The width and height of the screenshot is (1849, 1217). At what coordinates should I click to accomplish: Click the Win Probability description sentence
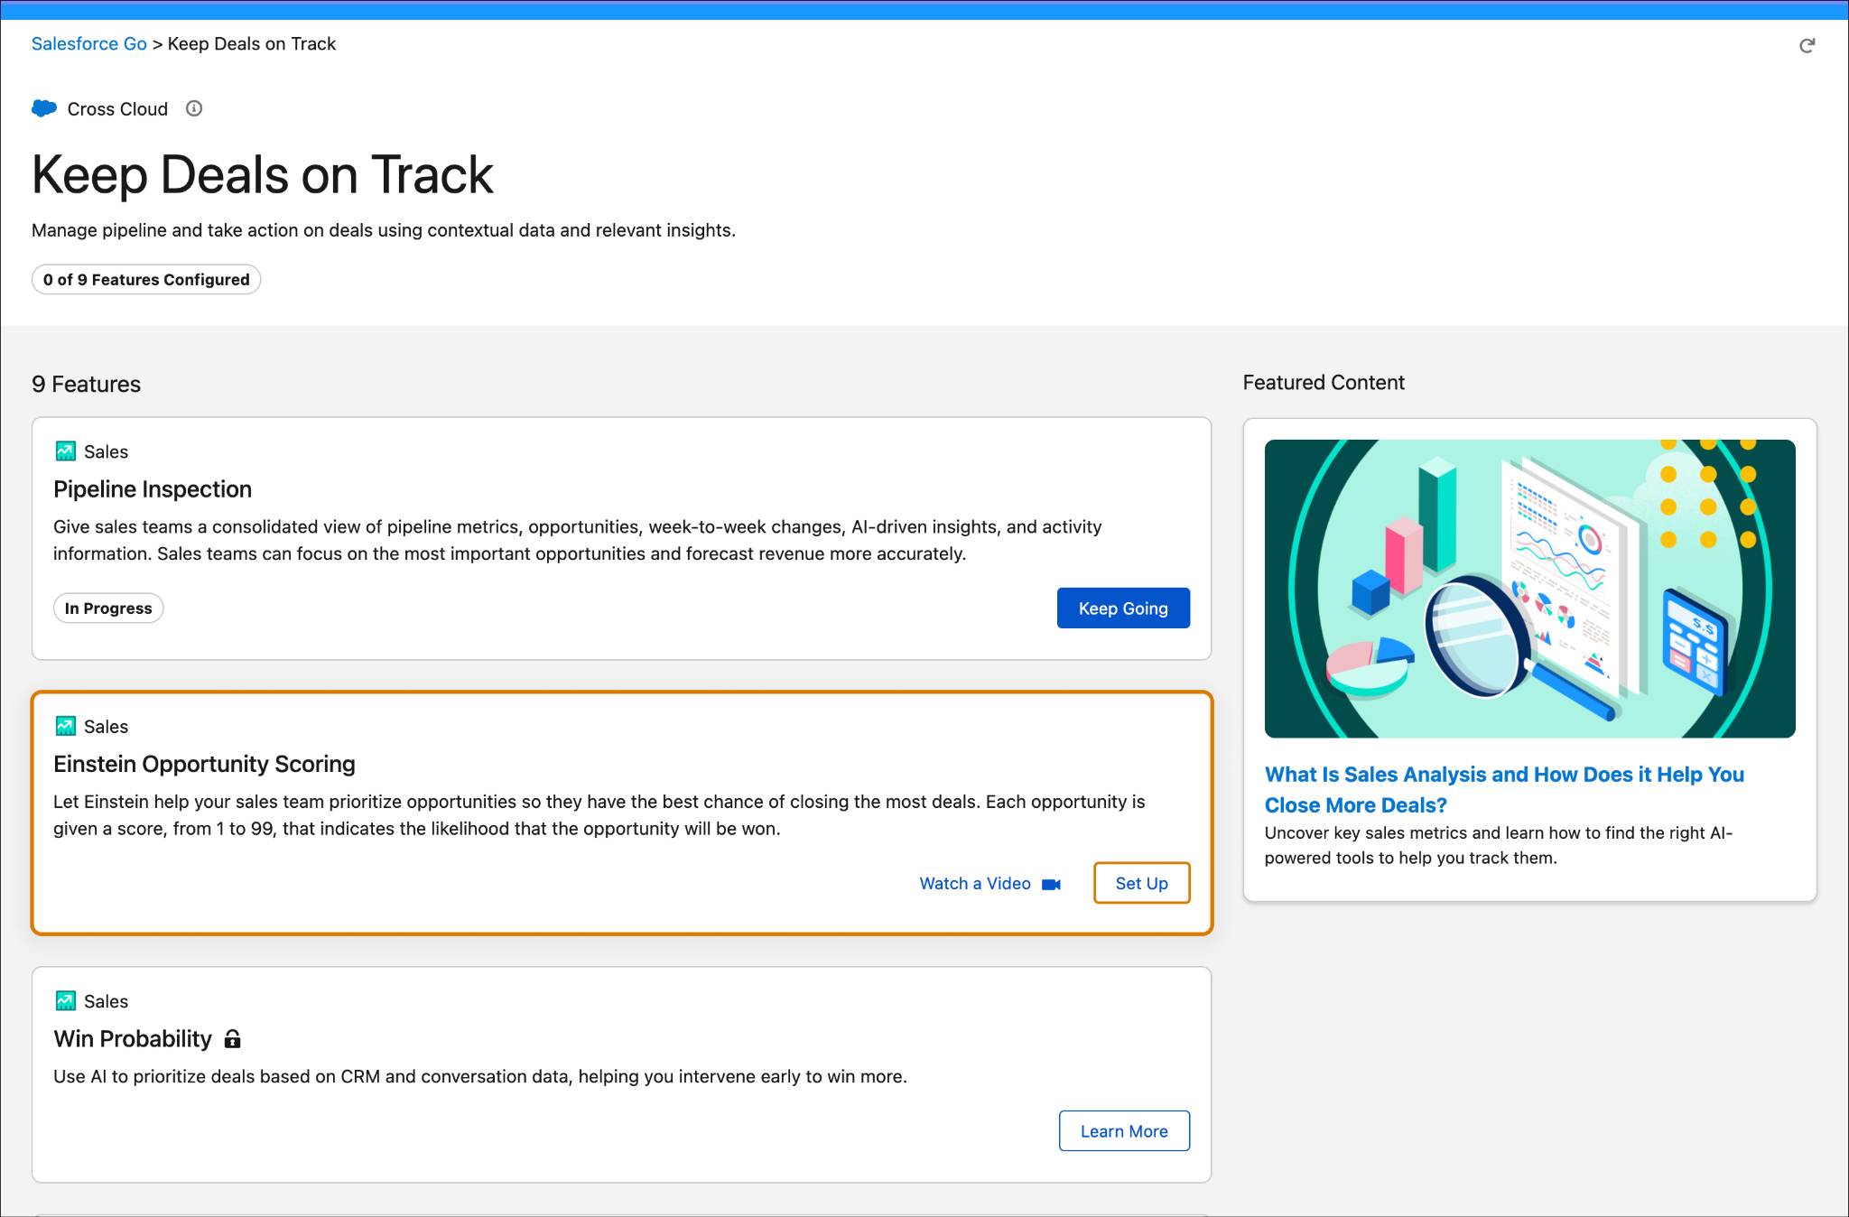[x=480, y=1076]
